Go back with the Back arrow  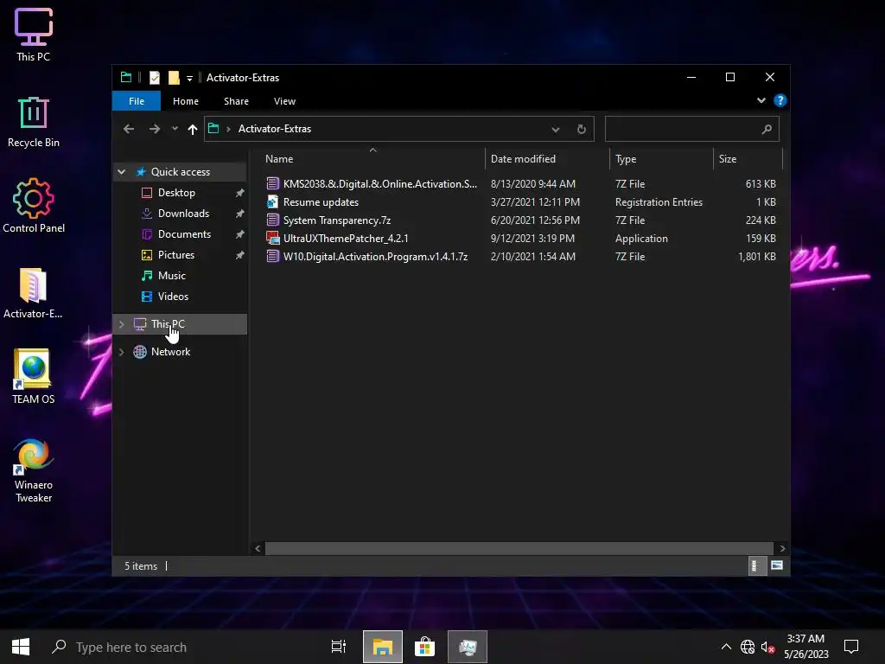tap(129, 129)
